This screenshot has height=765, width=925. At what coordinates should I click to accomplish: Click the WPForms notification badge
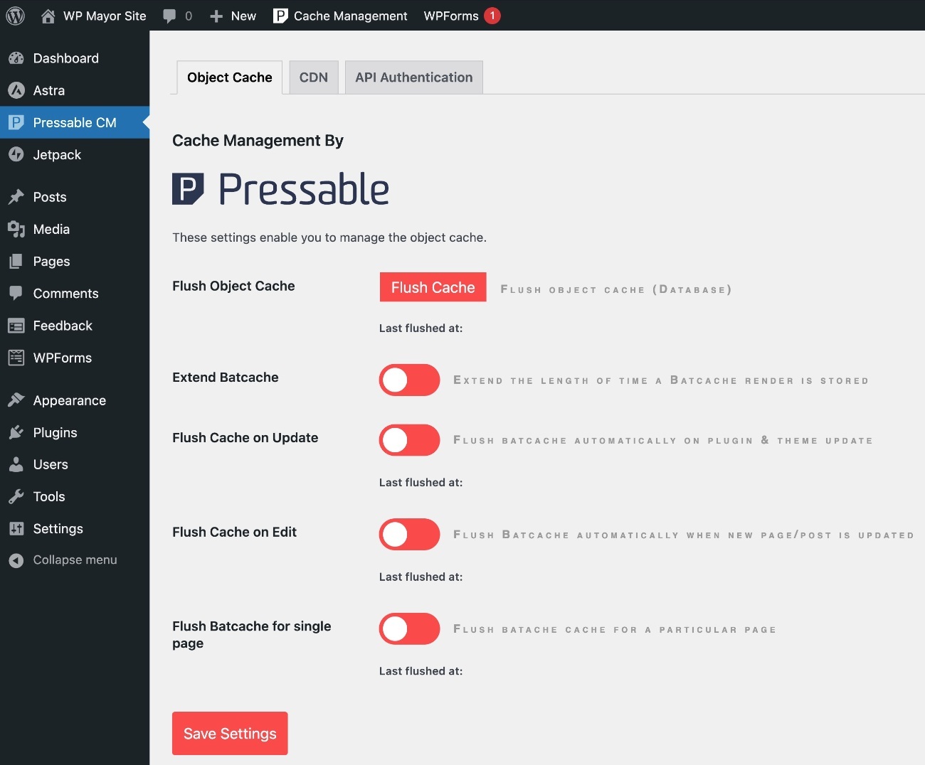tap(492, 16)
